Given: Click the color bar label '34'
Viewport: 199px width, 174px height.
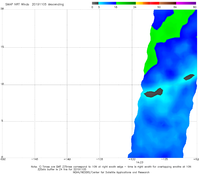Looking at the screenshot, I should pos(135,7).
